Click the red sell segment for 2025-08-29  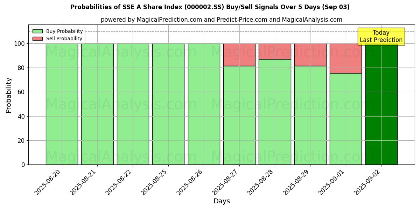(x=310, y=55)
